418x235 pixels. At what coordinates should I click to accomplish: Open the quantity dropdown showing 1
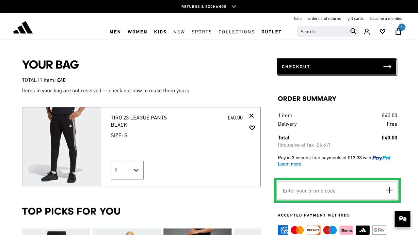[127, 170]
